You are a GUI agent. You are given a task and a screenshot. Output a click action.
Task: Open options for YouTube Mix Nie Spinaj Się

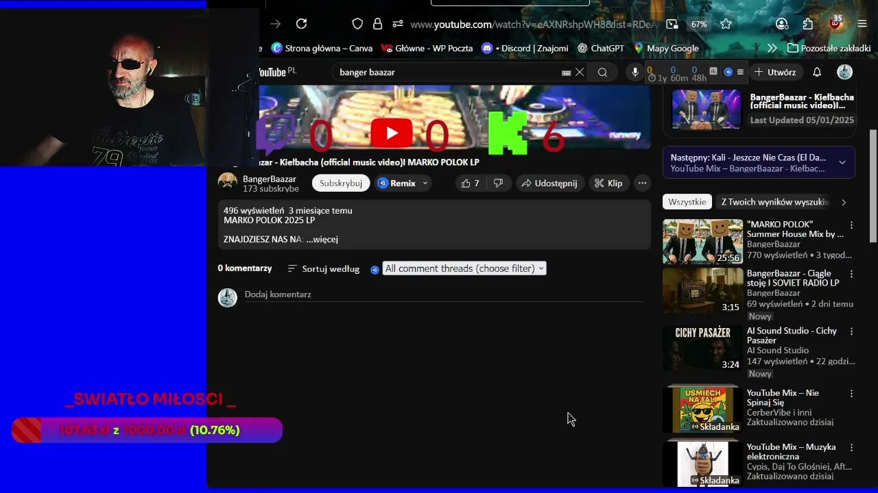[851, 394]
